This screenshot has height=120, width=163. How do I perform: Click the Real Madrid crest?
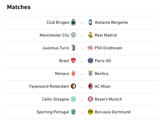pos(90,35)
